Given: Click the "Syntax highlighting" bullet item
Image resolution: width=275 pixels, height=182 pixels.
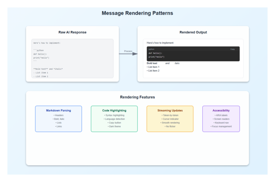Looking at the screenshot, I should [x=114, y=115].
